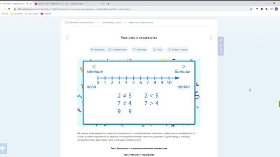Go to the next lesson arrow
The height and width of the screenshot is (157, 280).
point(211,38)
